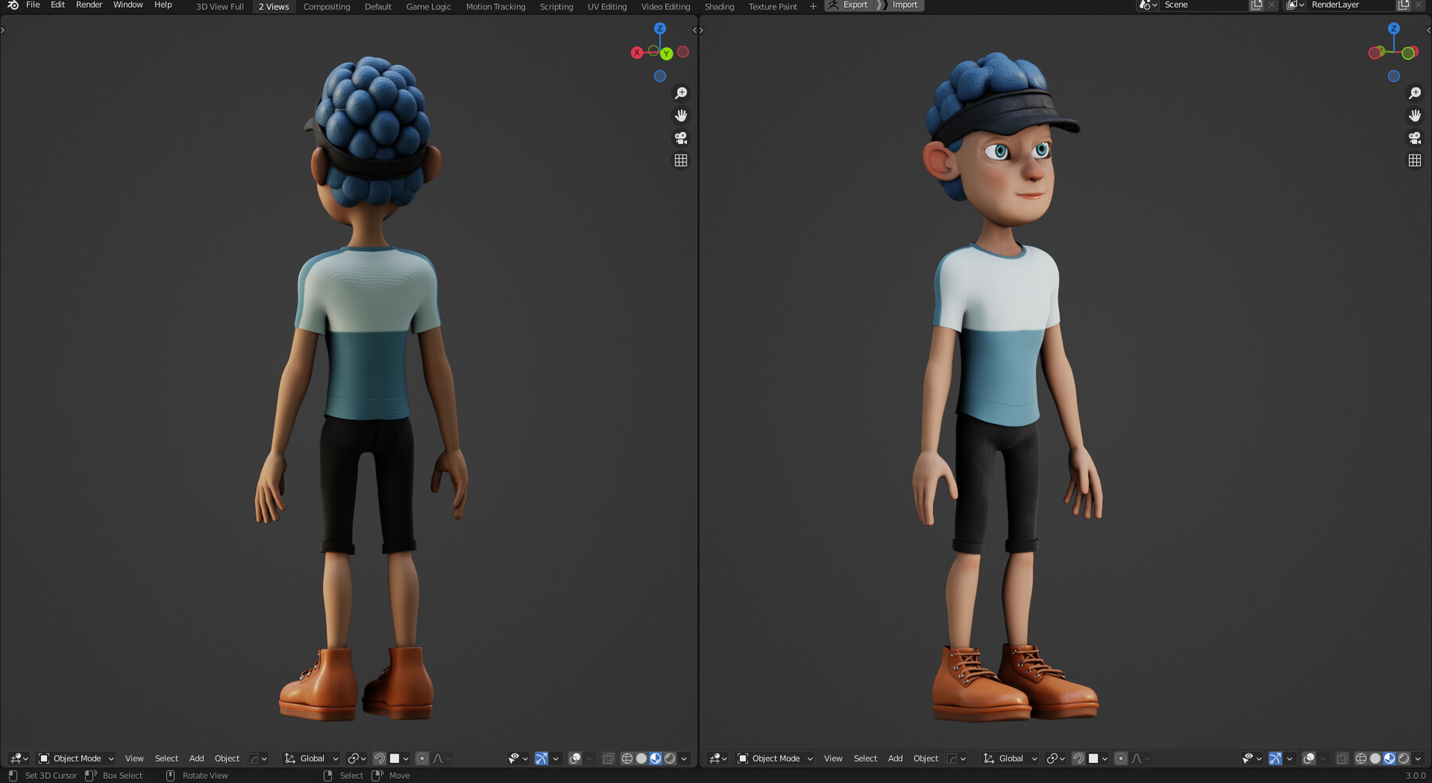This screenshot has height=783, width=1432.
Task: Click the Z axis on left navigation gizmo
Action: [x=660, y=28]
